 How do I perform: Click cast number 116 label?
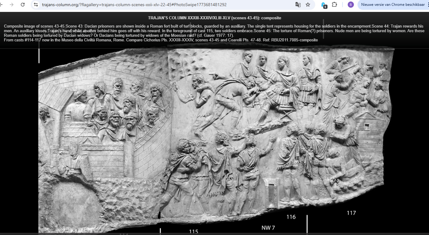[291, 217]
